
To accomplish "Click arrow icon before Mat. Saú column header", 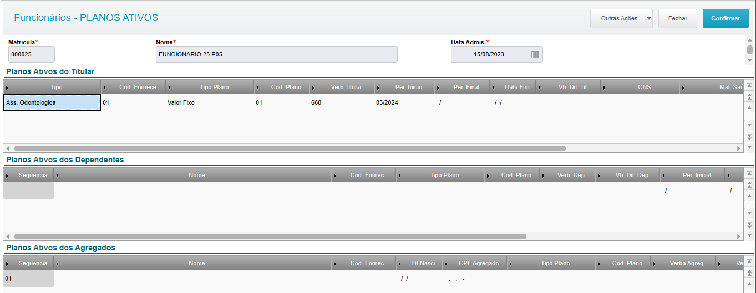I will click(683, 88).
